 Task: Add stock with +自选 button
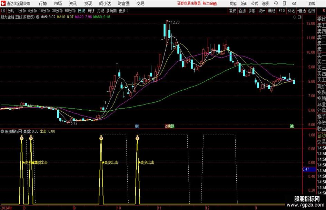(x=302, y=11)
